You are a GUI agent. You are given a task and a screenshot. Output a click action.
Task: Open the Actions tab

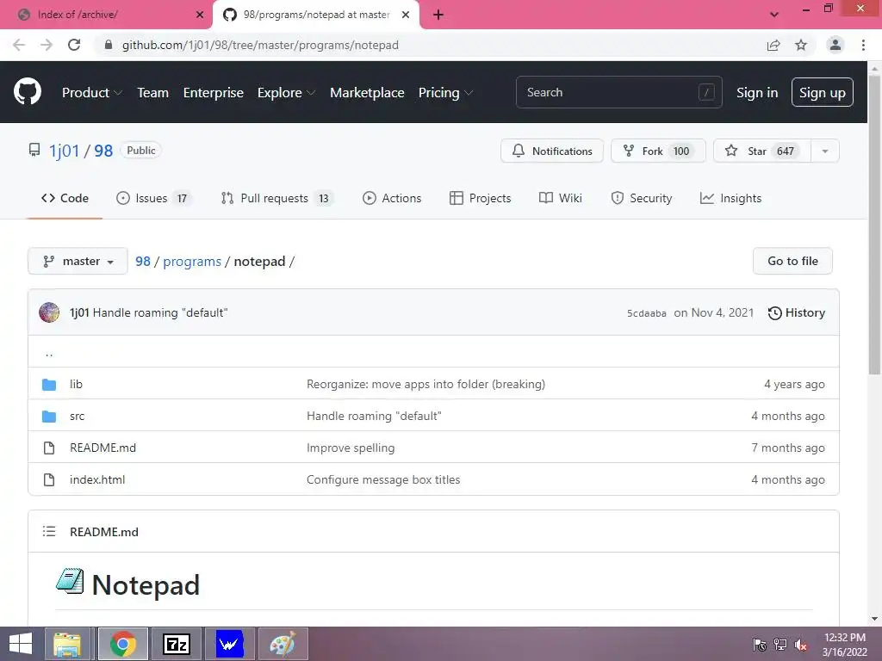[392, 199]
